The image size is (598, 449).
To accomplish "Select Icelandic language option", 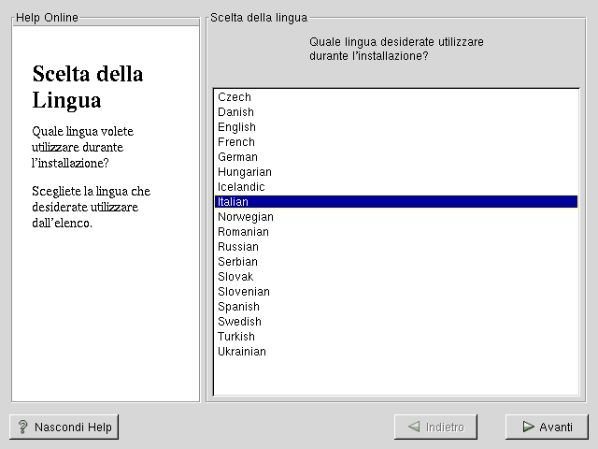I will tap(241, 187).
